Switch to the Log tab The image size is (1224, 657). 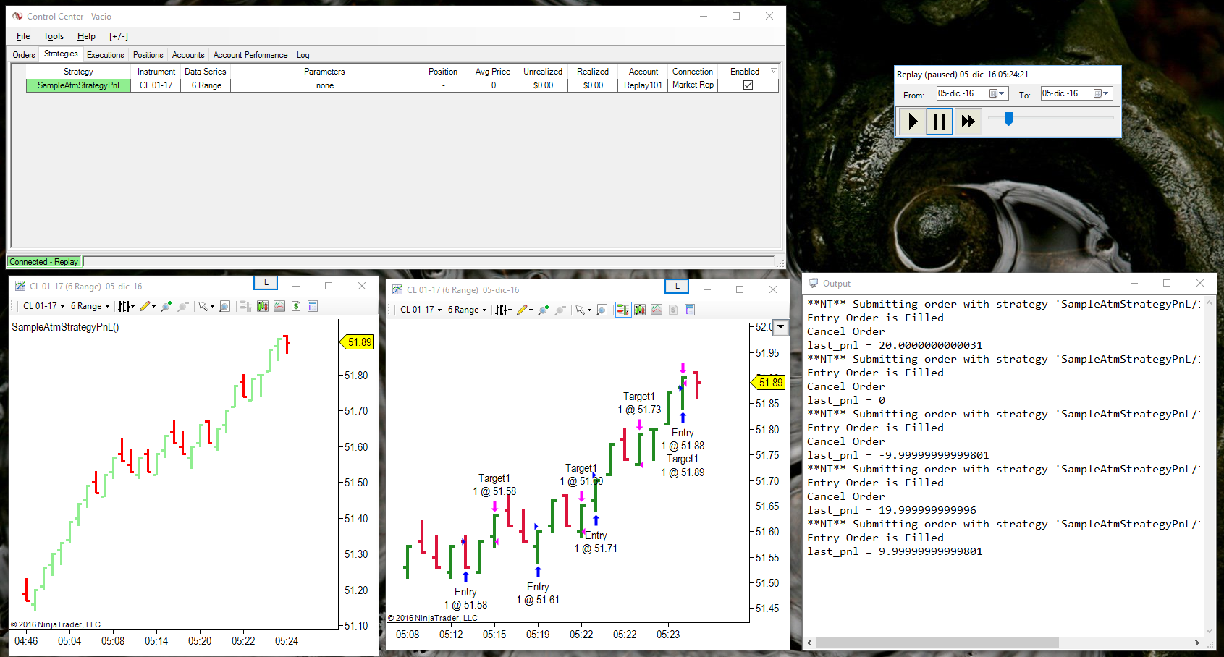coord(303,55)
